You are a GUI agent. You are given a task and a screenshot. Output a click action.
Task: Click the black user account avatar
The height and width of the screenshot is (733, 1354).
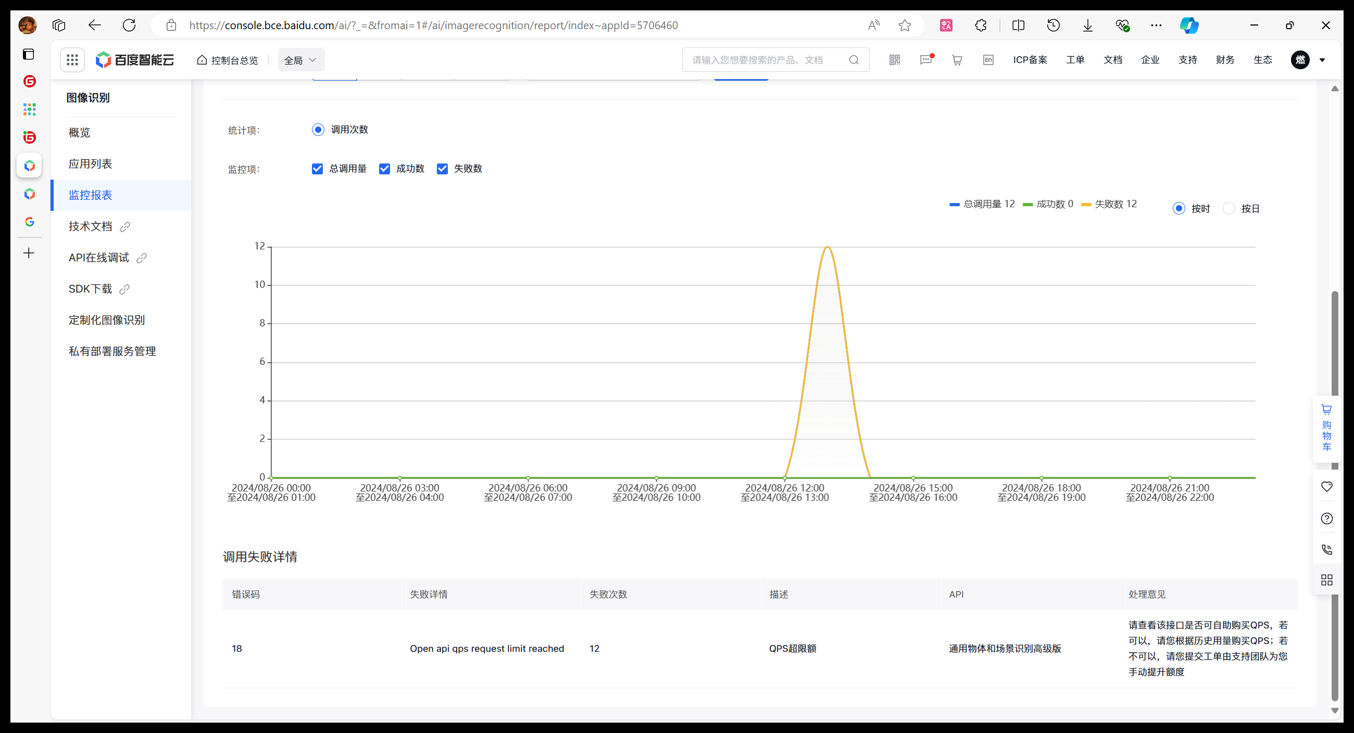[x=1300, y=60]
